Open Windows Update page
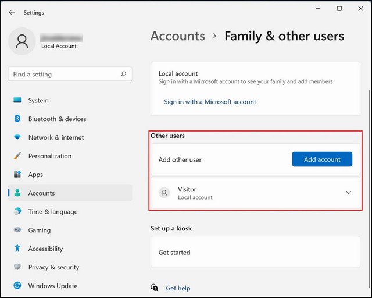 point(70,286)
